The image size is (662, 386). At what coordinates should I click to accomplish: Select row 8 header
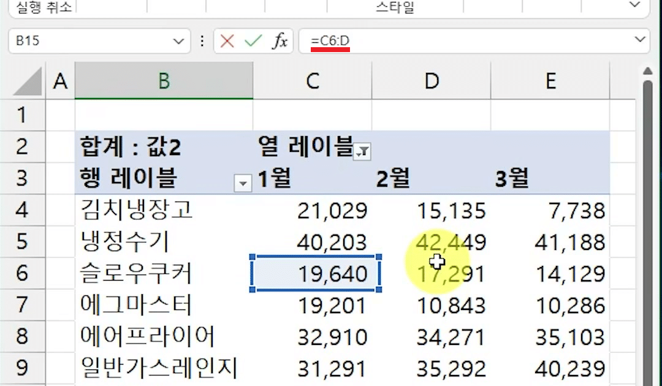23,336
